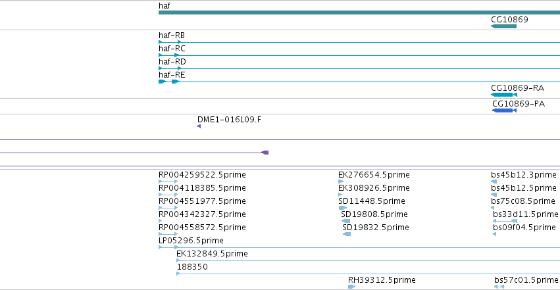Select the EK276654.5prime EST label
This screenshot has height=290, width=560.
point(374,175)
